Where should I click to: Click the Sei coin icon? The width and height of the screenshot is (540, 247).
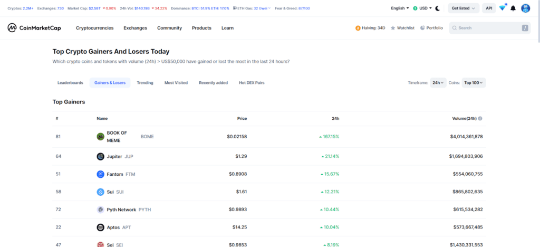tap(100, 244)
